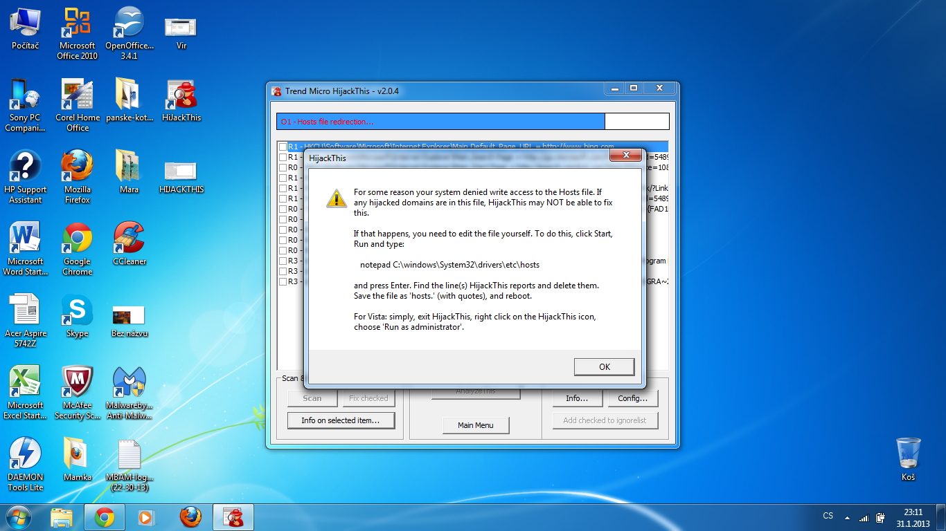Click OK in the HijackThis warning dialog
The height and width of the screenshot is (531, 946).
point(604,366)
